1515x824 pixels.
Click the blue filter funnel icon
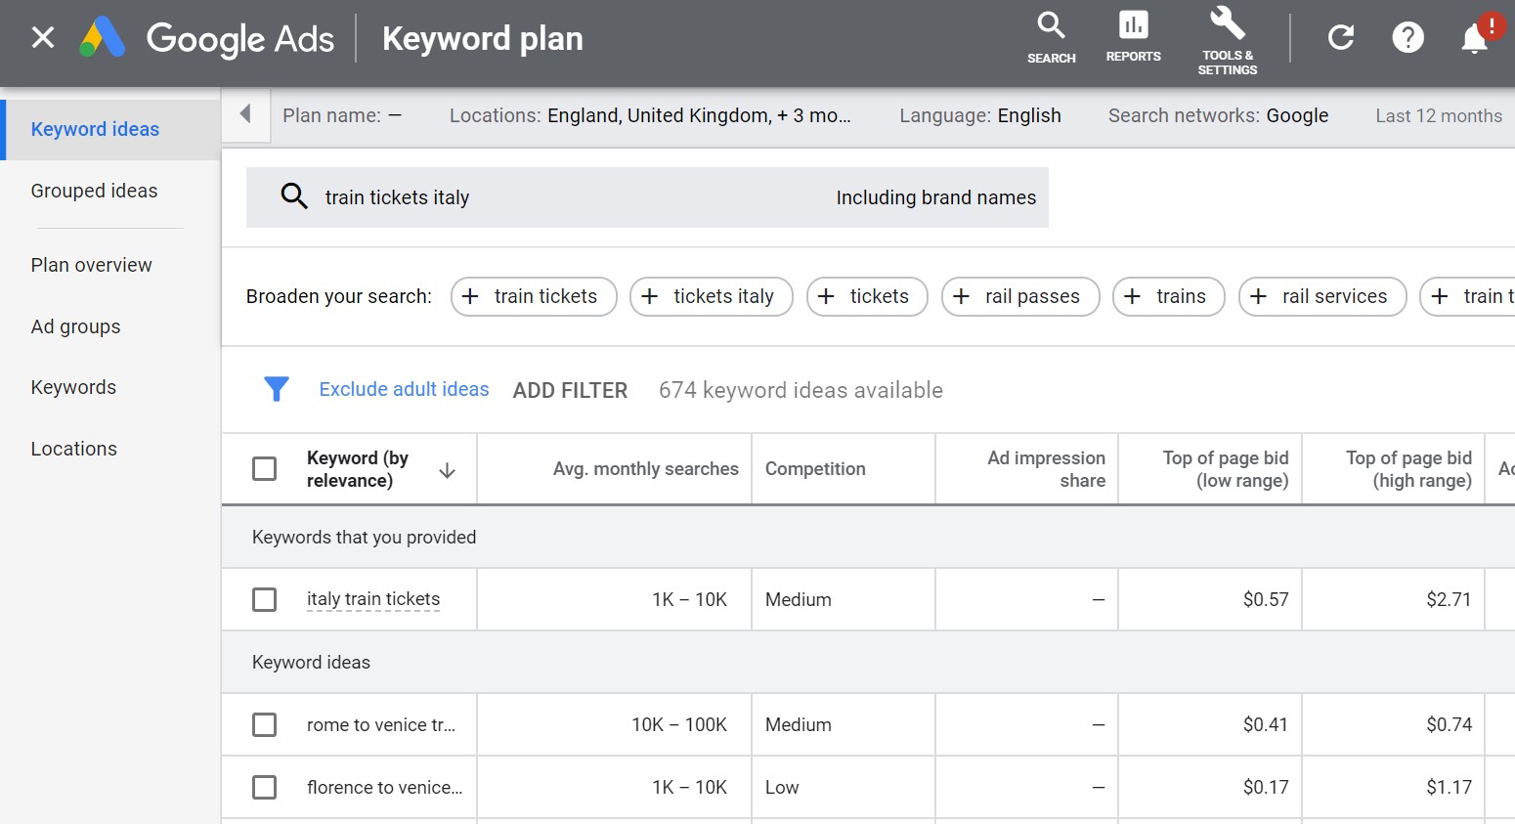click(x=277, y=388)
